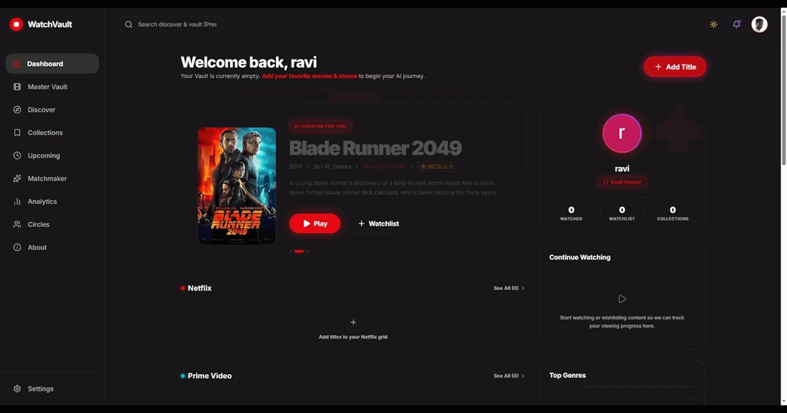Open Master Vault from the sidebar
This screenshot has height=413, width=787.
pyautogui.click(x=52, y=87)
